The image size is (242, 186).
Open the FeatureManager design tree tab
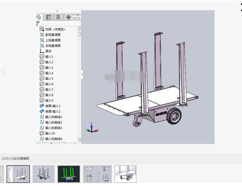39,17
